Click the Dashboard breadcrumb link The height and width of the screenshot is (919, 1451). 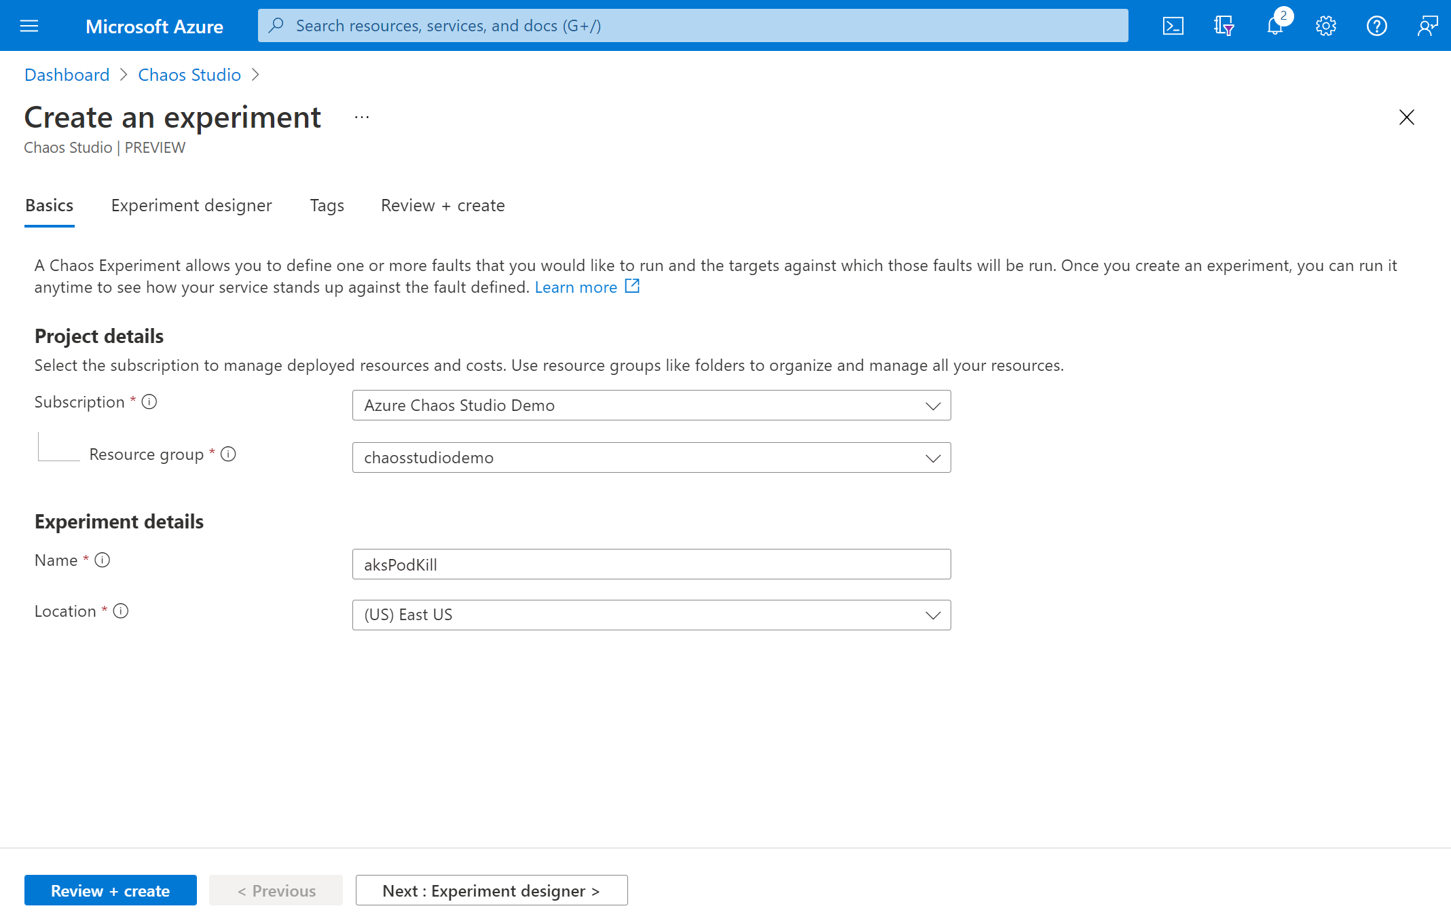(67, 73)
